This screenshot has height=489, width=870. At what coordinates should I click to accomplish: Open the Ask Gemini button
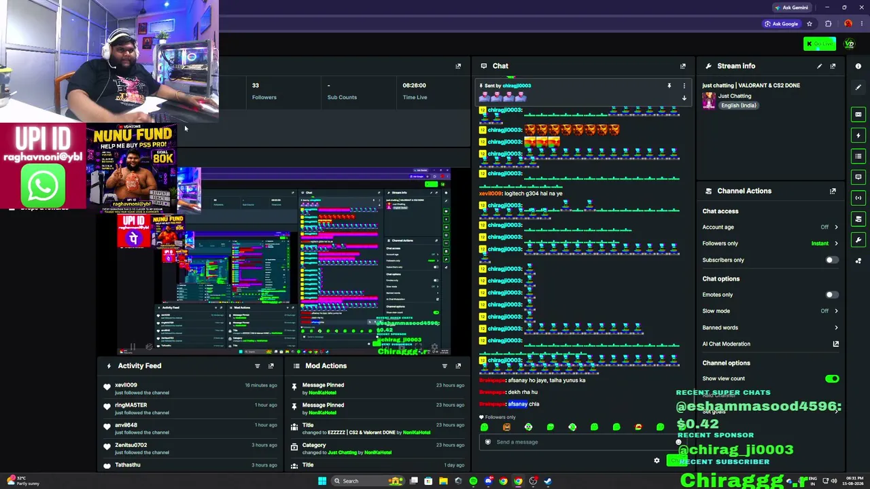(x=792, y=7)
